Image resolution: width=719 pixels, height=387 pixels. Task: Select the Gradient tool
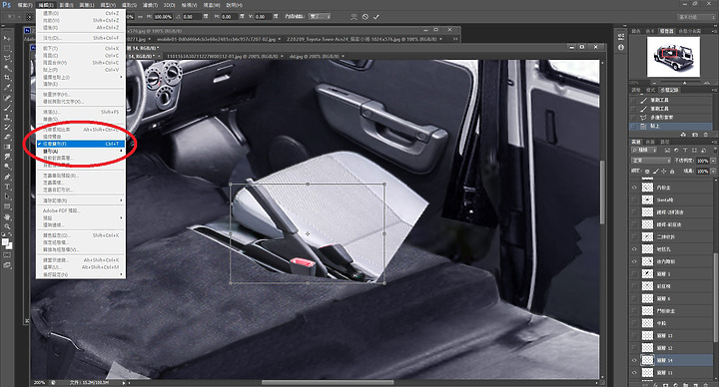tap(7, 147)
